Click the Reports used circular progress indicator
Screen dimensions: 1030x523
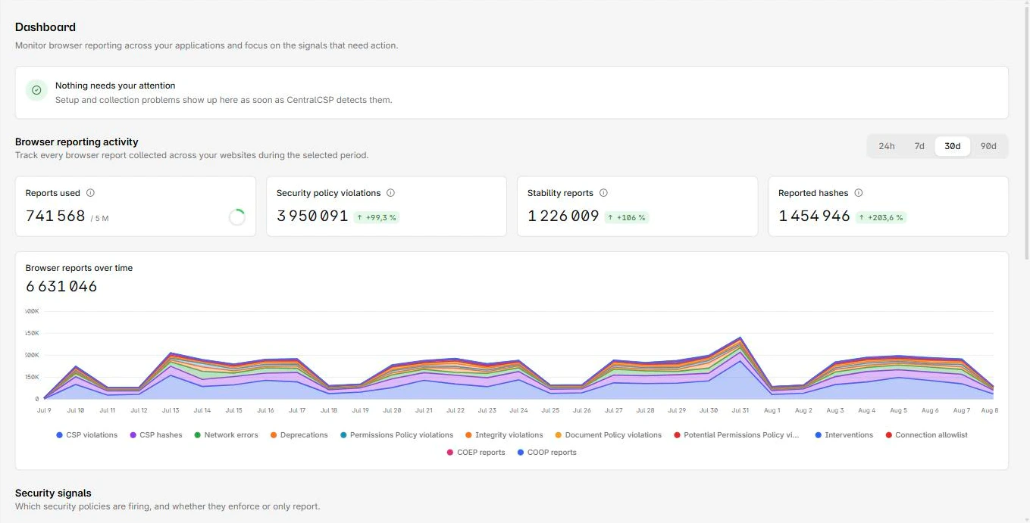point(236,217)
